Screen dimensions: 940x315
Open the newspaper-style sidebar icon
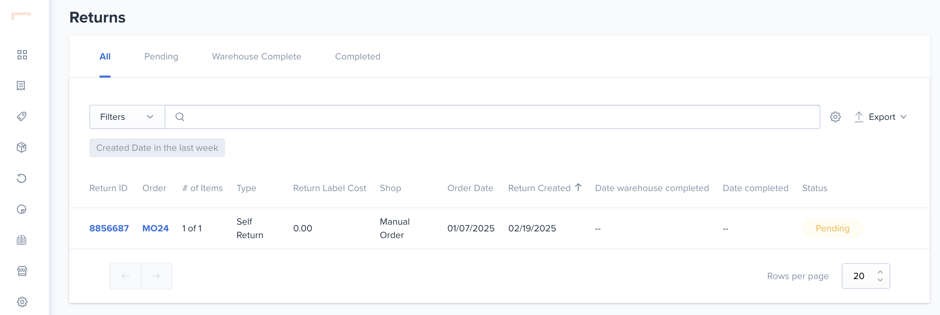pos(22,240)
